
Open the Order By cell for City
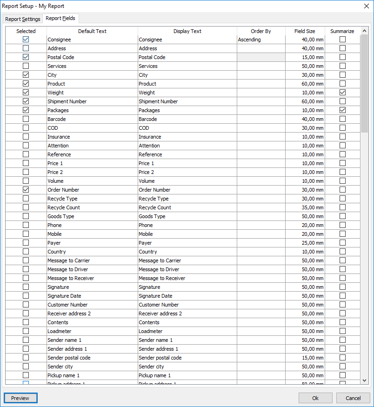261,75
